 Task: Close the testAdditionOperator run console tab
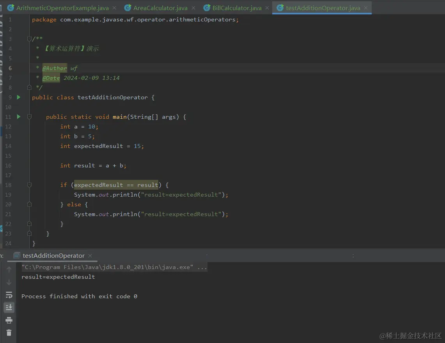(90, 256)
